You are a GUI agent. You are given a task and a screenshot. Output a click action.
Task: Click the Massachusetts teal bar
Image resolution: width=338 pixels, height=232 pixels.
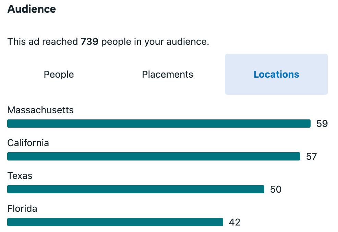pos(159,124)
